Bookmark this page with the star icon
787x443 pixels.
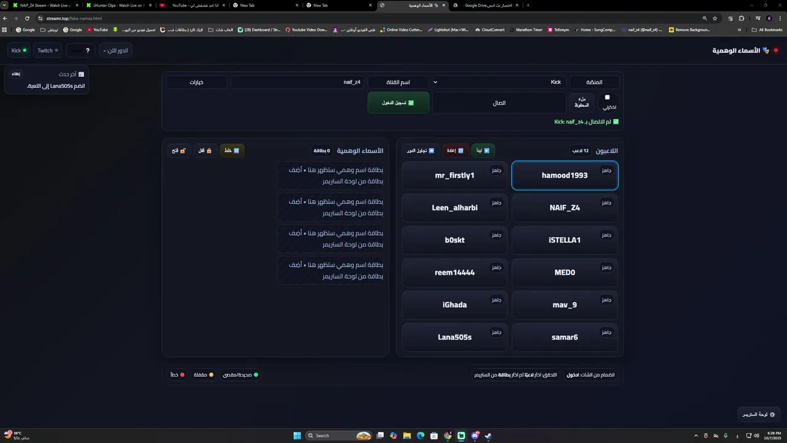click(715, 18)
